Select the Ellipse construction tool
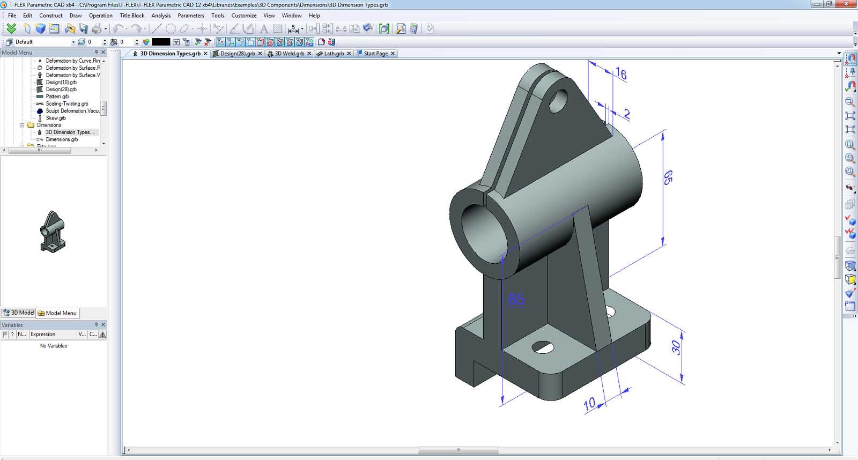The image size is (858, 460). click(x=184, y=28)
